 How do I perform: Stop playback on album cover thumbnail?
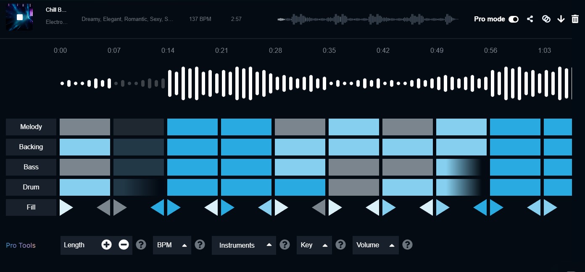click(x=19, y=17)
